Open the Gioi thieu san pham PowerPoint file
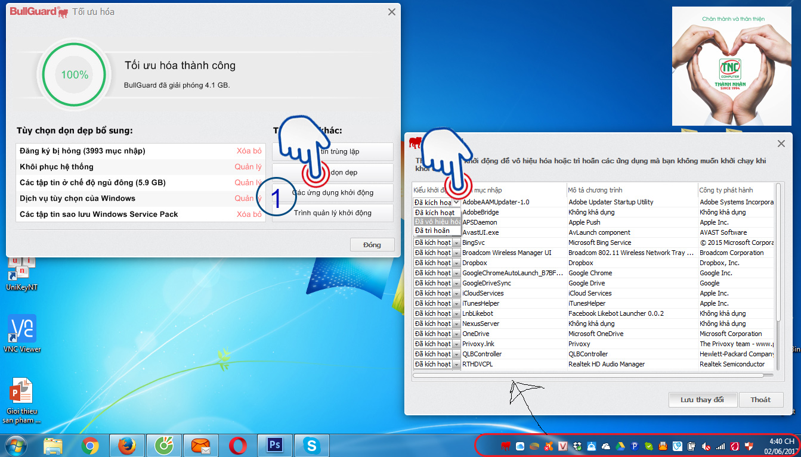 [x=21, y=401]
